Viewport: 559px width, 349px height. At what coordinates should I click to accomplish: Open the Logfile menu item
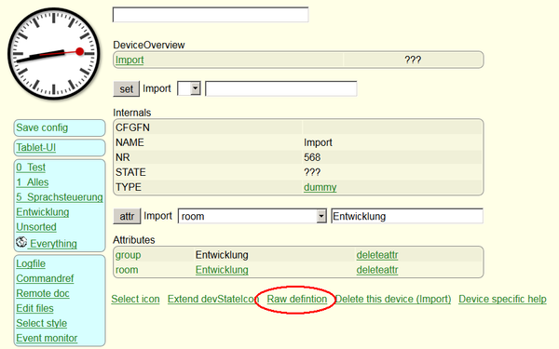(x=31, y=264)
